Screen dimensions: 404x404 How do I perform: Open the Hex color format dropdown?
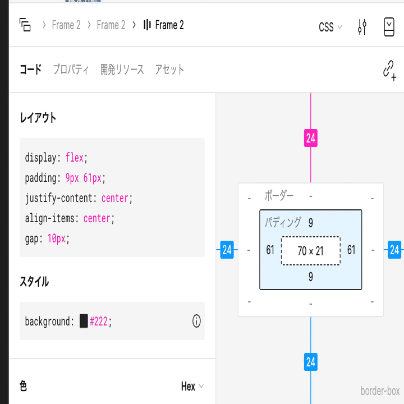point(192,386)
